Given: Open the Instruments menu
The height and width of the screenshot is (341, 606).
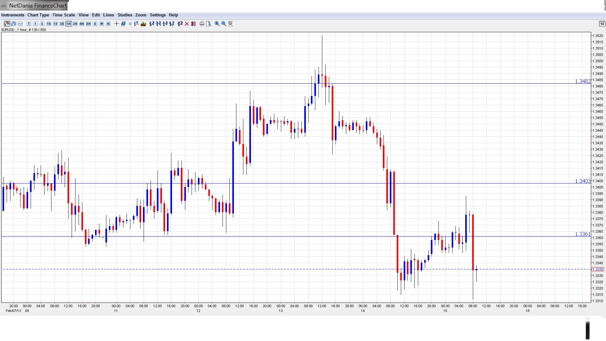Looking at the screenshot, I should [x=13, y=15].
